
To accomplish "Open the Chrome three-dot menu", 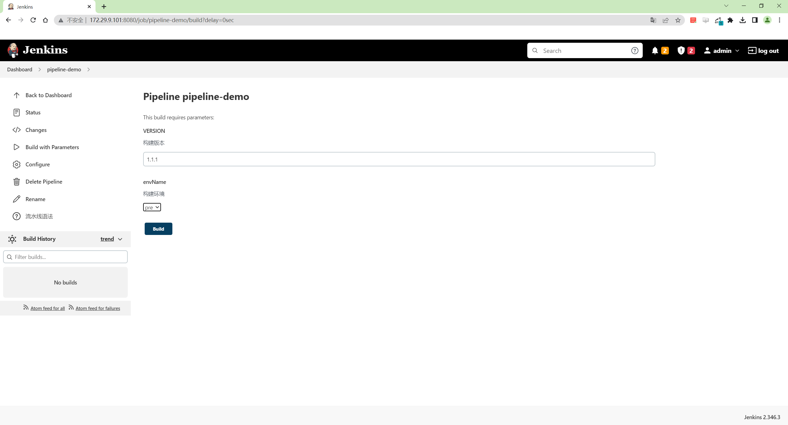I will 779,20.
